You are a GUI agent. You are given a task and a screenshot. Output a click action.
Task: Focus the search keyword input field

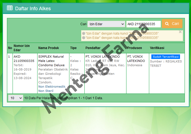tap(143, 24)
